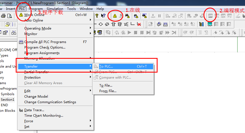
Task: Expand the Operating Mode submenu
Action: [x=38, y=28]
